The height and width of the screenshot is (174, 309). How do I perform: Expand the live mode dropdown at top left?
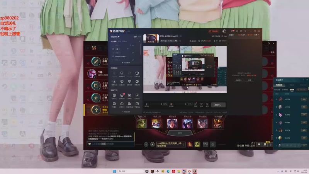point(115,37)
